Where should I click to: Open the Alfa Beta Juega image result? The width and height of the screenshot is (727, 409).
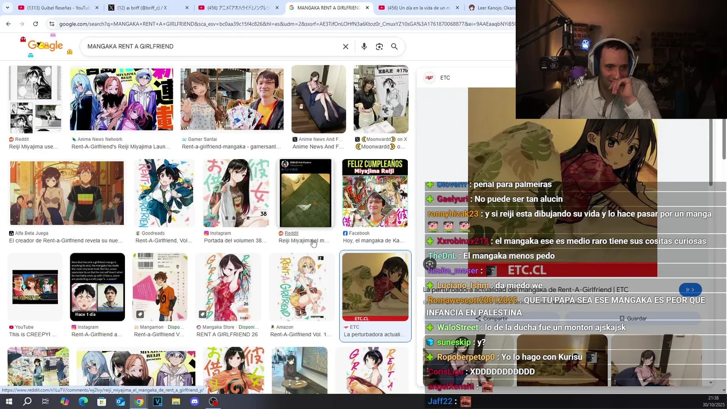coord(66,194)
